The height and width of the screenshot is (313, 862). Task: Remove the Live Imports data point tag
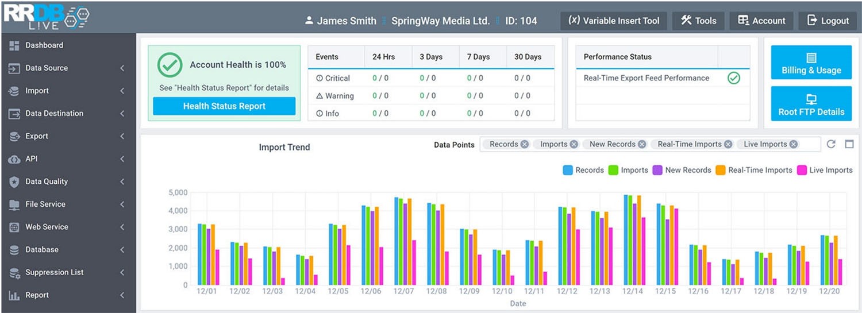point(794,144)
